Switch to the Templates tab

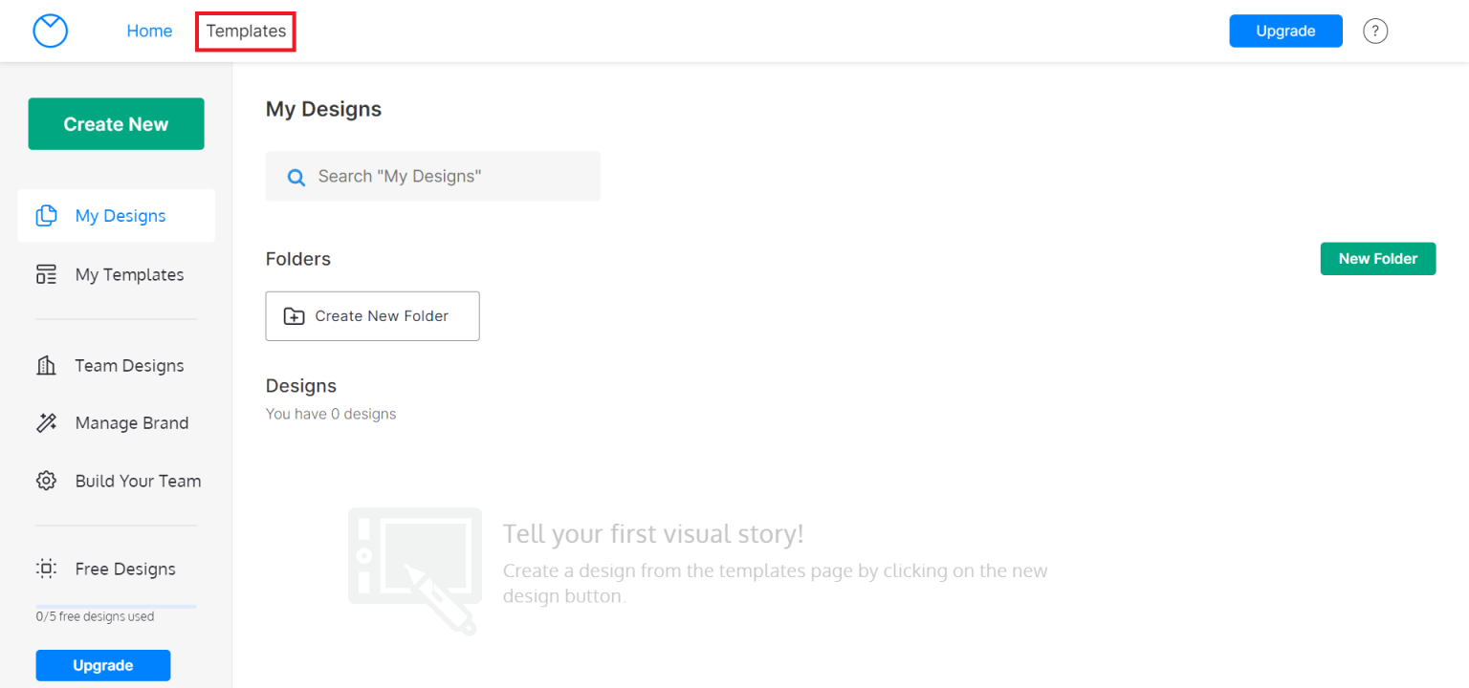tap(245, 31)
